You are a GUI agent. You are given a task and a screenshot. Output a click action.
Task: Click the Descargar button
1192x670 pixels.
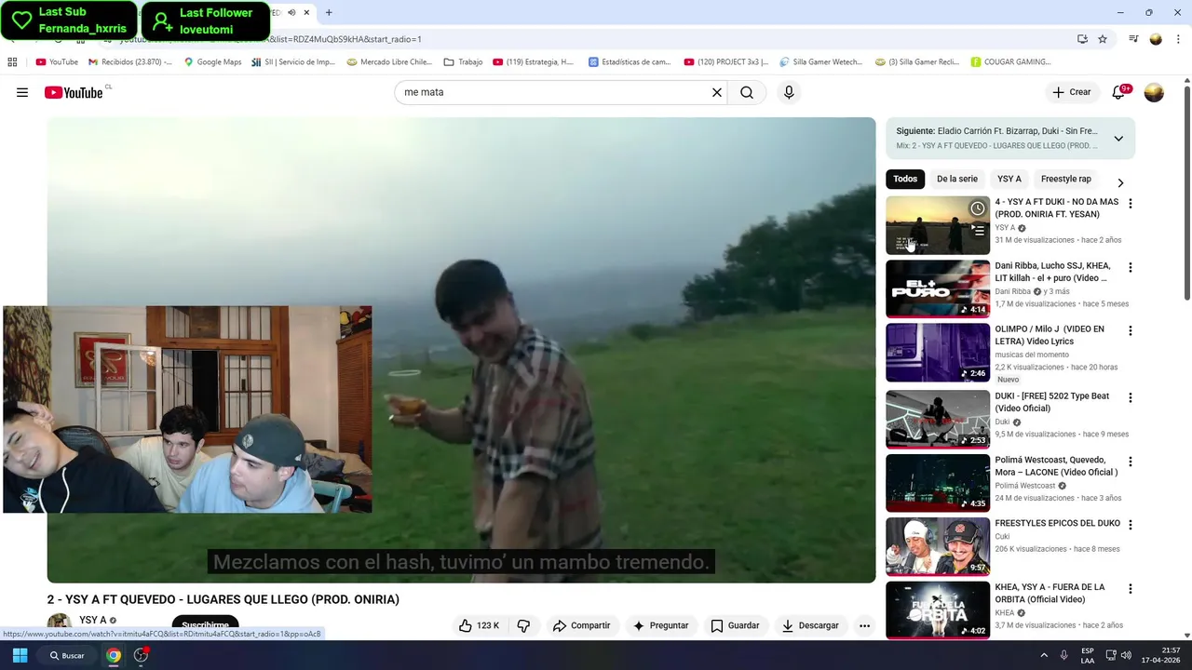[x=810, y=625]
